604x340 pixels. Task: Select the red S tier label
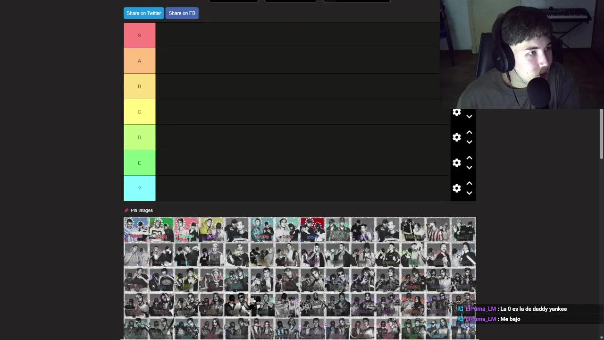point(139,35)
